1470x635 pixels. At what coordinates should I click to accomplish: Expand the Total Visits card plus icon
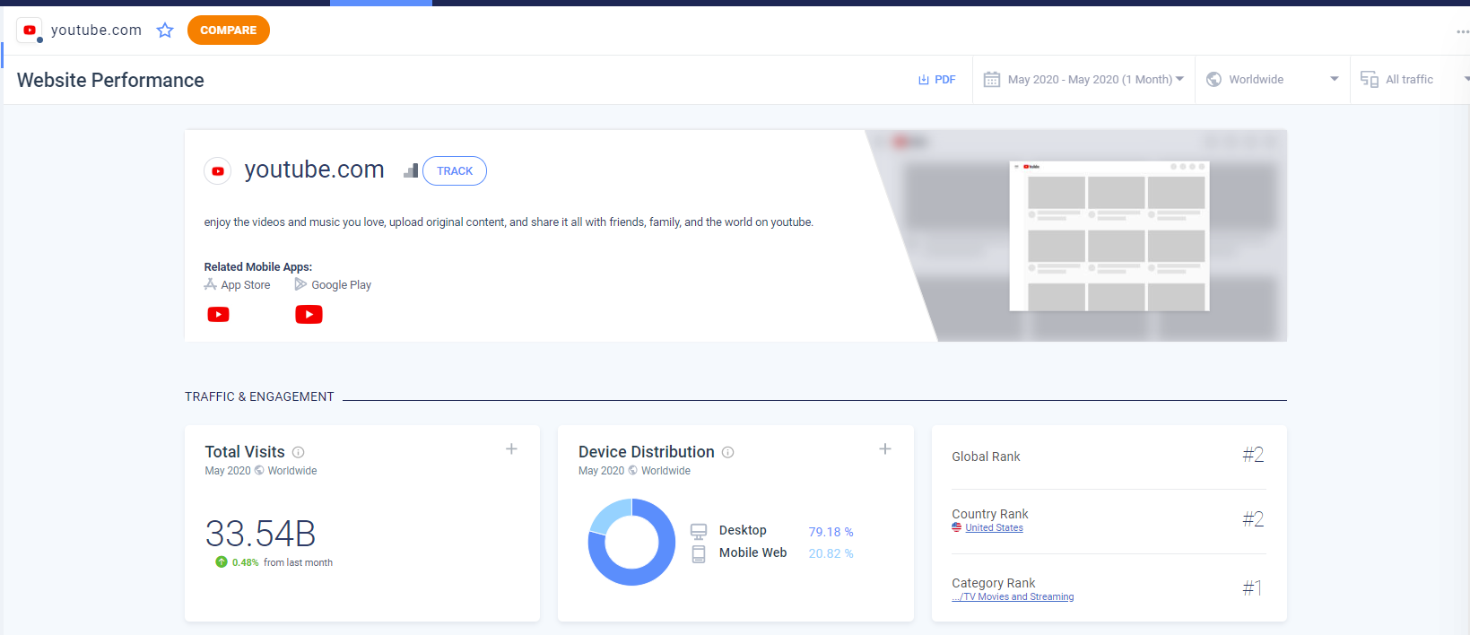pyautogui.click(x=511, y=449)
